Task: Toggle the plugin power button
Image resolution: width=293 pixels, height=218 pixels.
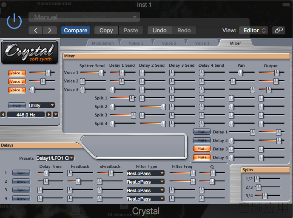Action: point(14,21)
